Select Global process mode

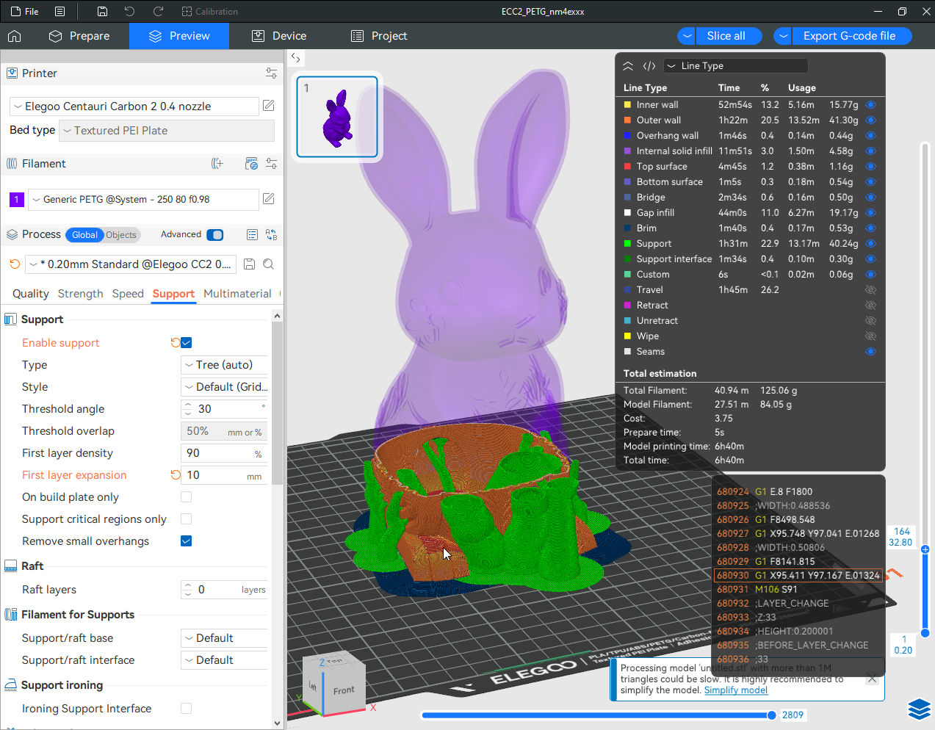tap(84, 235)
